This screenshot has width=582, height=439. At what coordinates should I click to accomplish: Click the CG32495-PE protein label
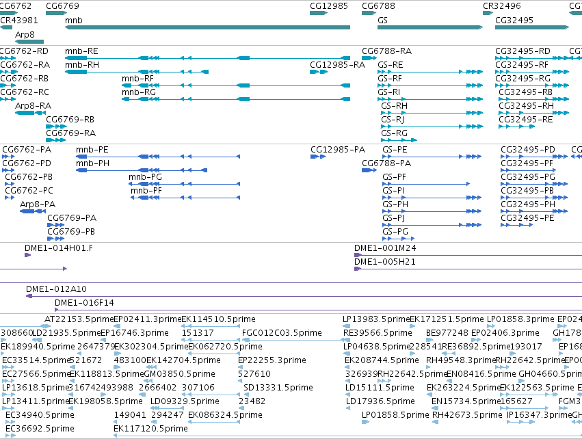(x=527, y=218)
